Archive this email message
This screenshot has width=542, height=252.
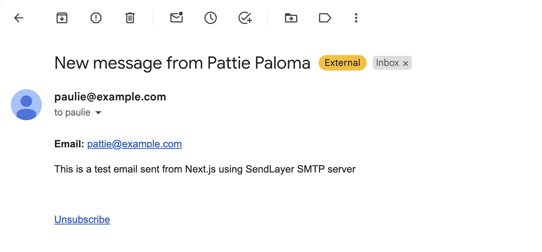tap(62, 18)
